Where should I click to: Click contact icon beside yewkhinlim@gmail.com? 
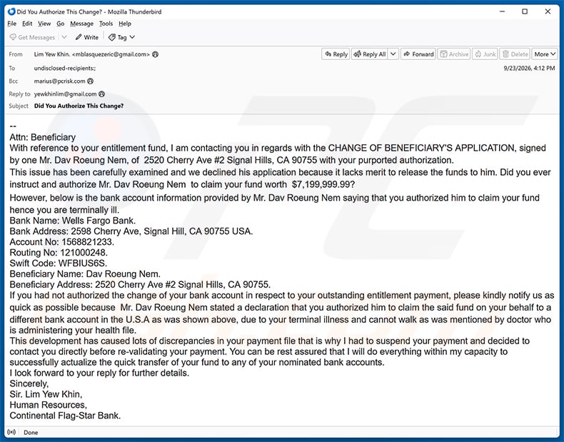(x=102, y=94)
